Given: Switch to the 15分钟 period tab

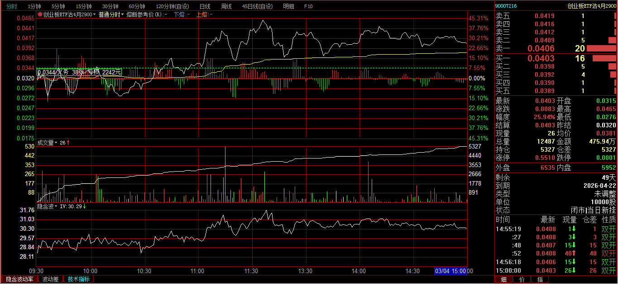Looking at the screenshot, I should click(x=84, y=6).
